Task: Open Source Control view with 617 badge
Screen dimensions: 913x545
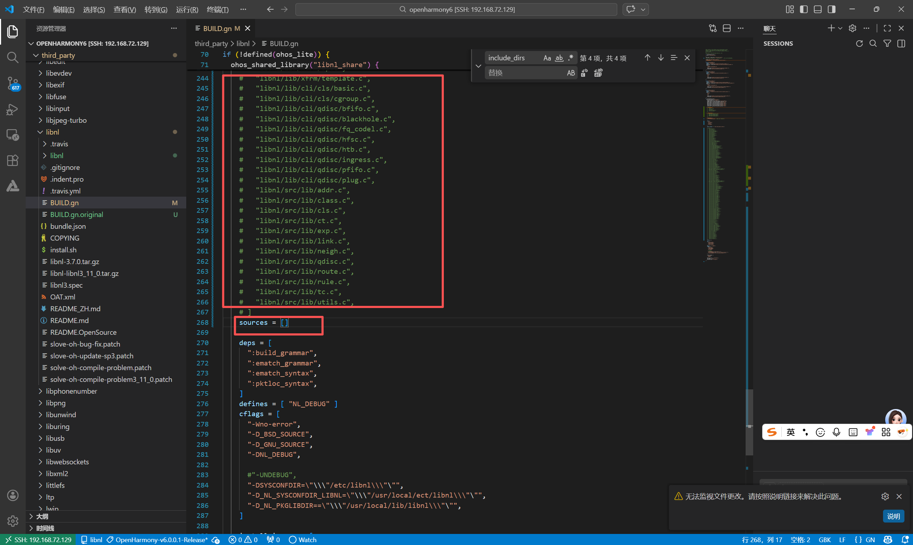Action: 12,83
